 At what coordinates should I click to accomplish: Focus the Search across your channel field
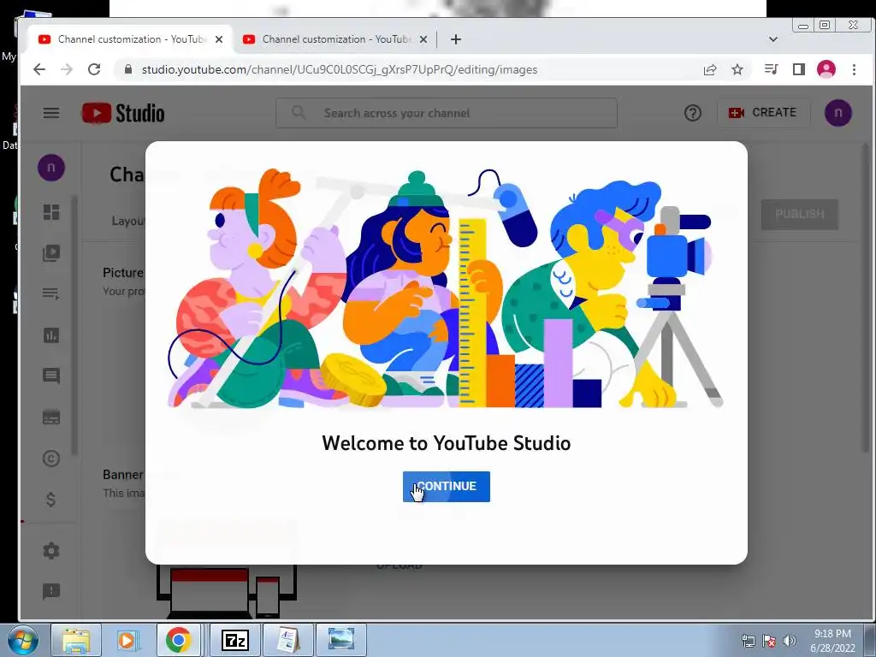tap(447, 113)
